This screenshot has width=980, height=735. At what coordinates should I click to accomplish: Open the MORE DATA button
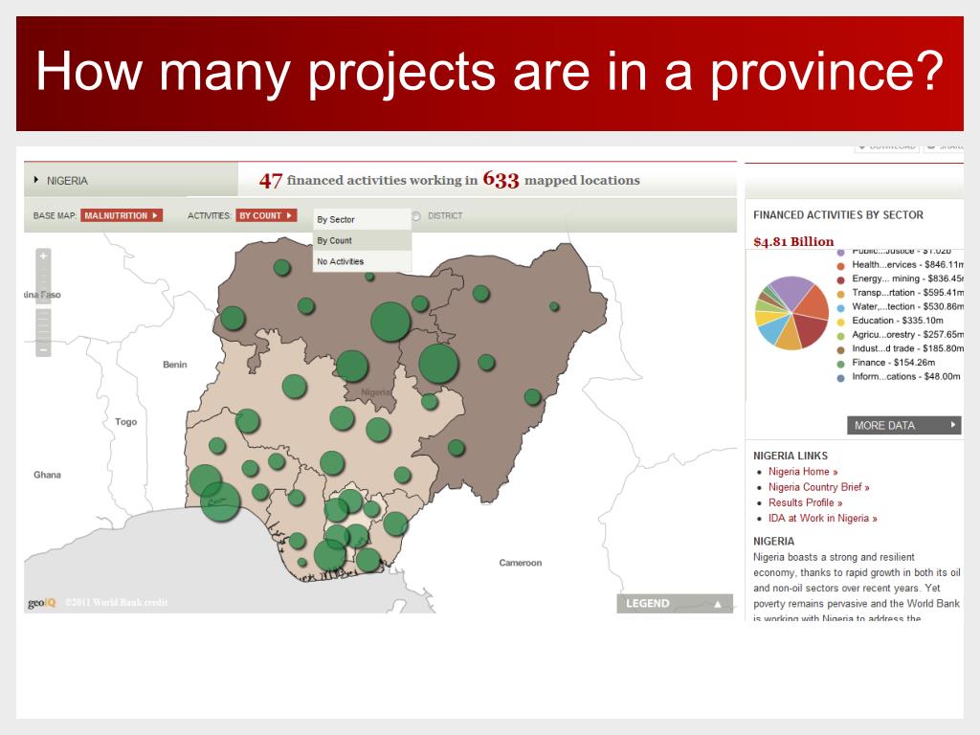click(x=903, y=425)
